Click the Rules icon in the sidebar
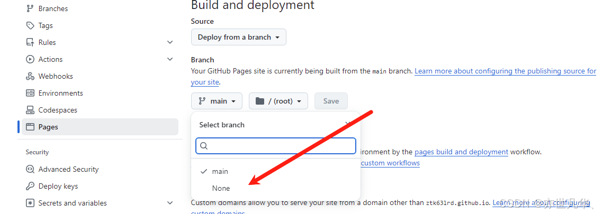Viewport: 603px width, 214px height. click(30, 42)
